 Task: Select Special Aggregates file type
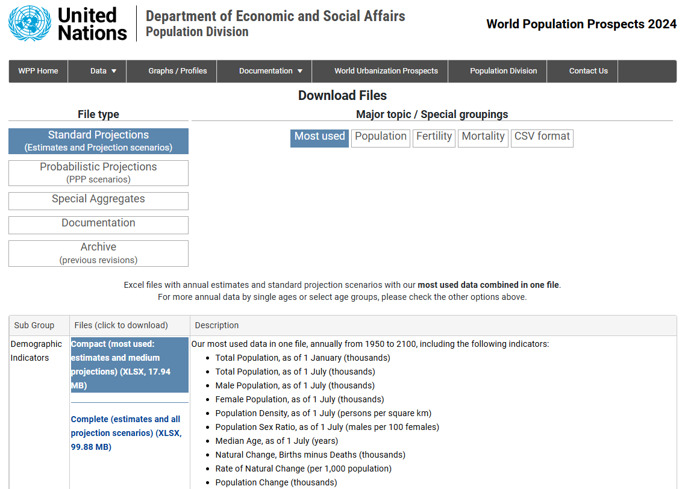[98, 199]
